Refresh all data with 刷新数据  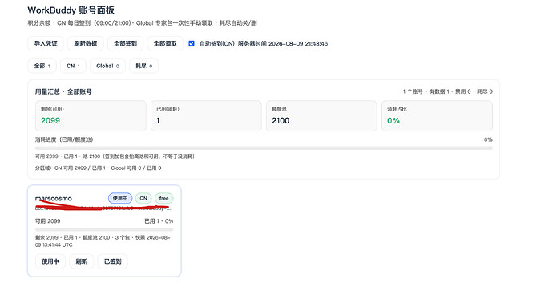[85, 44]
